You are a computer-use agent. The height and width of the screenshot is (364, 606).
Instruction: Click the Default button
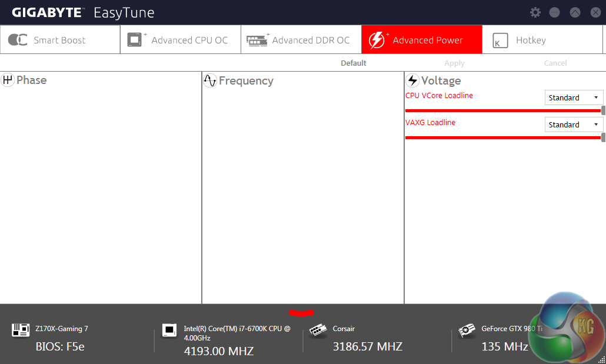point(353,63)
